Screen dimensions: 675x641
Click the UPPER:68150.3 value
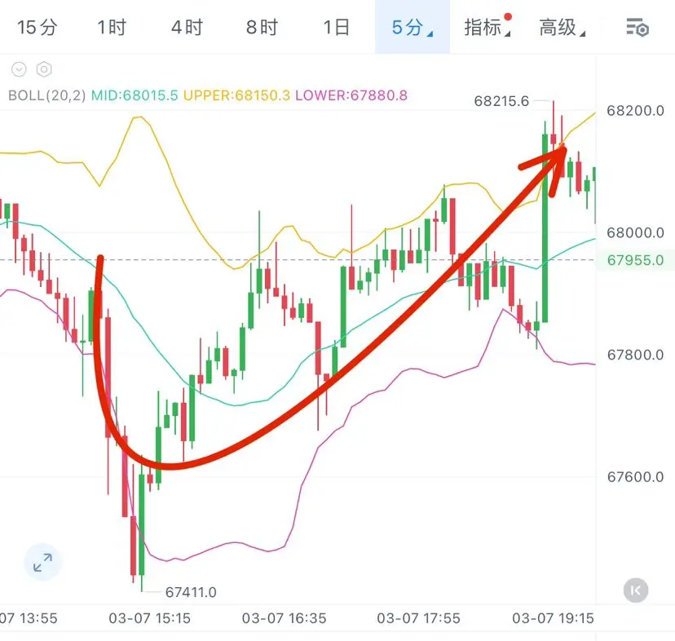tap(236, 95)
